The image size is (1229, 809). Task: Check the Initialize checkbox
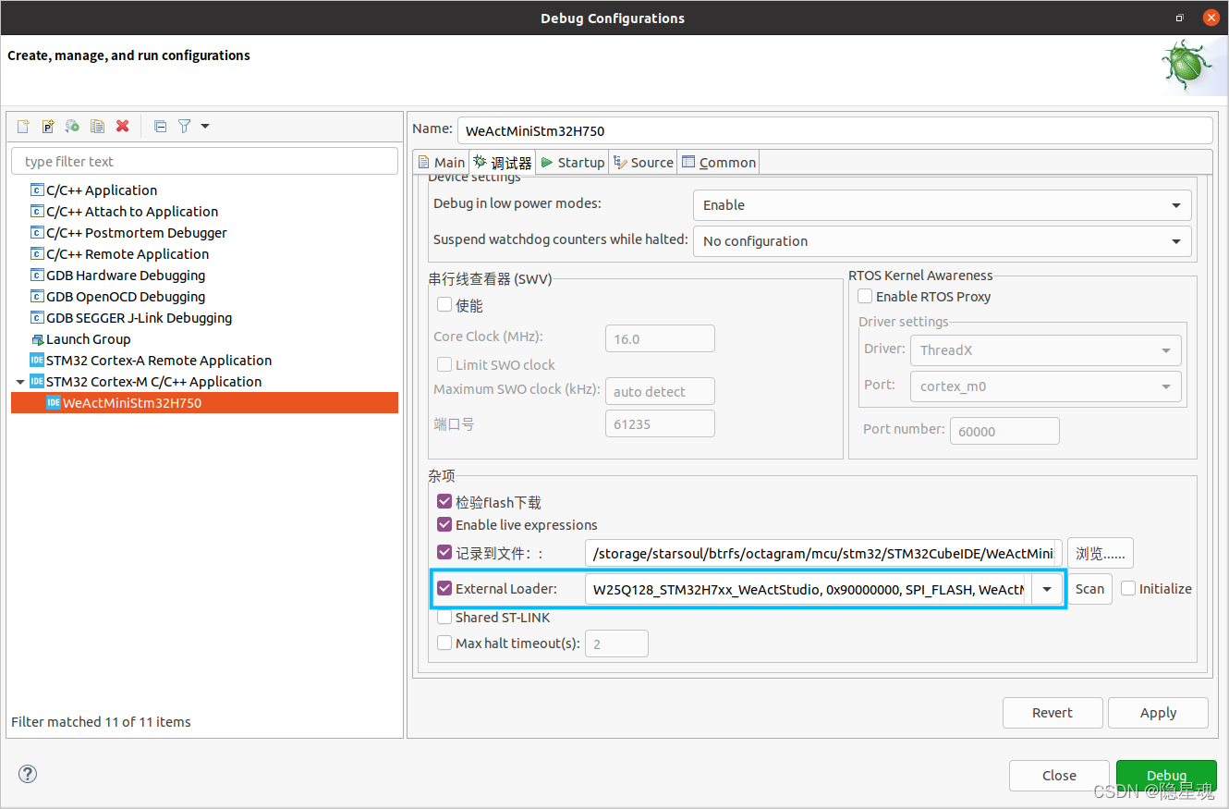point(1128,588)
